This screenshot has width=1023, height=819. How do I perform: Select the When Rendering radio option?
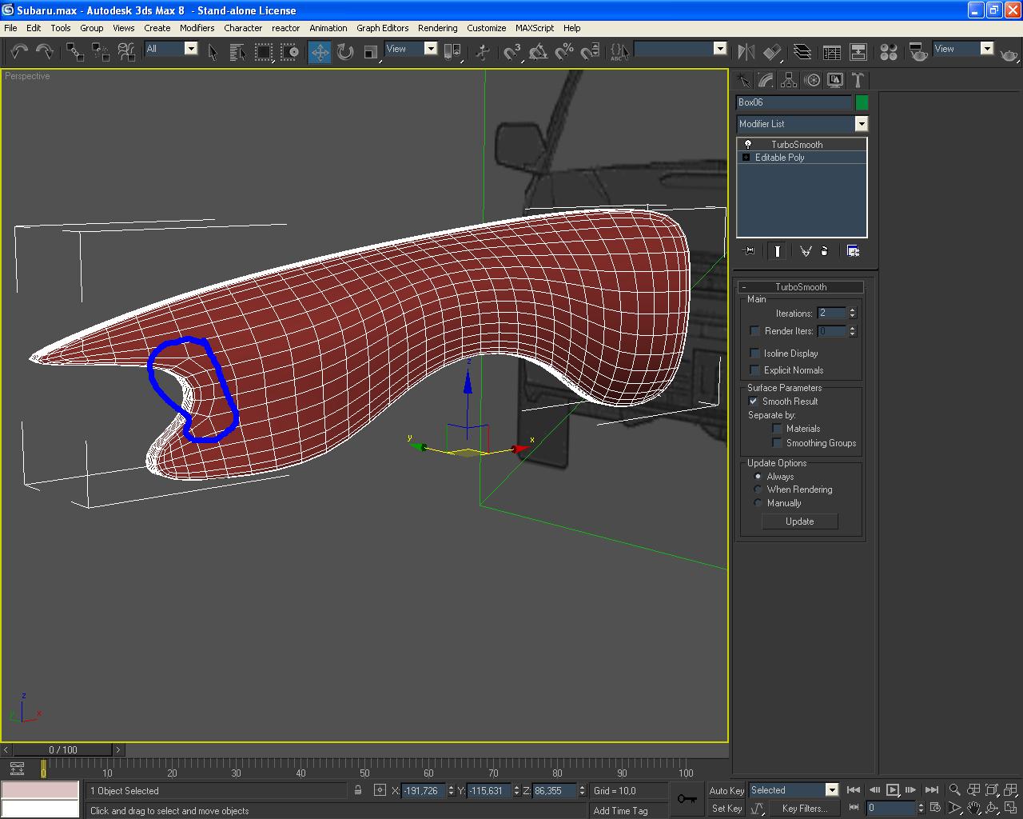758,489
